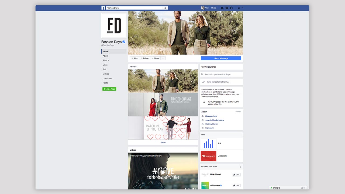The height and width of the screenshot is (194, 345).
Task: Click the message bubble icon beside Message Now
Action: (203, 116)
